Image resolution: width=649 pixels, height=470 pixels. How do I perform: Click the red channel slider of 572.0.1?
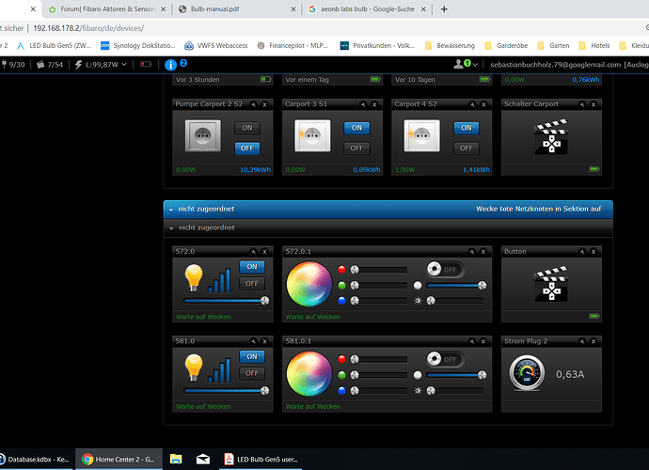pyautogui.click(x=378, y=270)
